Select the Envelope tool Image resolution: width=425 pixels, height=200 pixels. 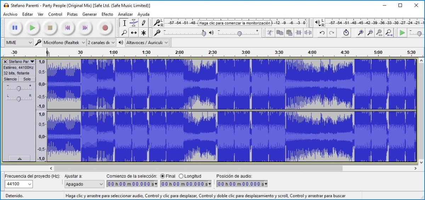point(134,23)
